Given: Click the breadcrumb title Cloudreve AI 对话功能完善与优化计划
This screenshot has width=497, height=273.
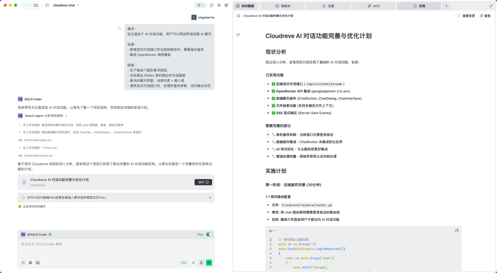Looking at the screenshot, I should (268, 16).
